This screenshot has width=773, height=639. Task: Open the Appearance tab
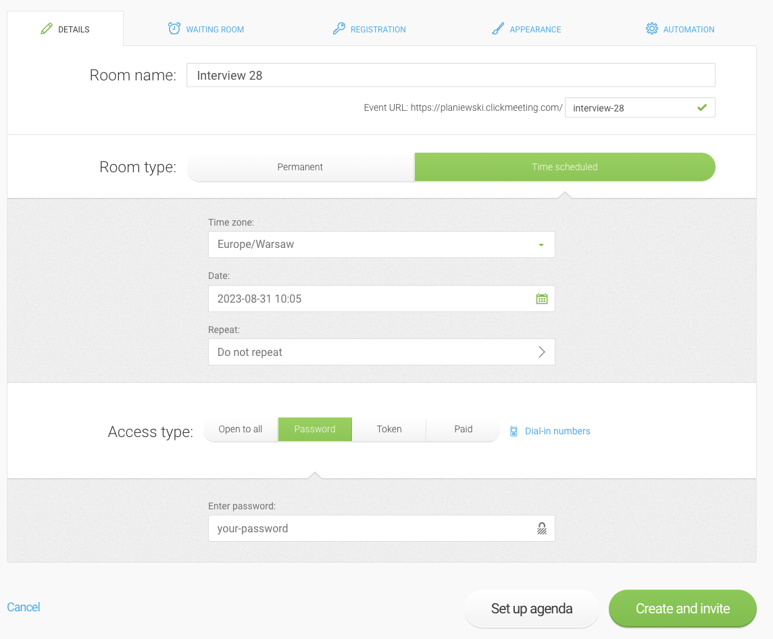(x=526, y=29)
